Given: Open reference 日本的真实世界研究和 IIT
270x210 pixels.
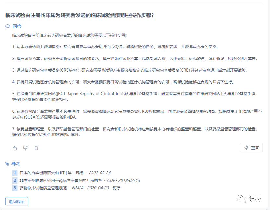Looking at the screenshot, I should 52,173.
